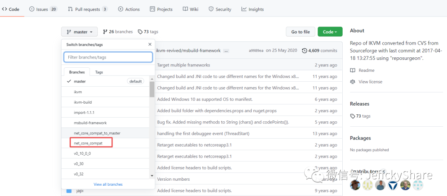Select the net_core_compat_to_master branch
Viewport: 447px width, 196px height.
[x=106, y=133]
